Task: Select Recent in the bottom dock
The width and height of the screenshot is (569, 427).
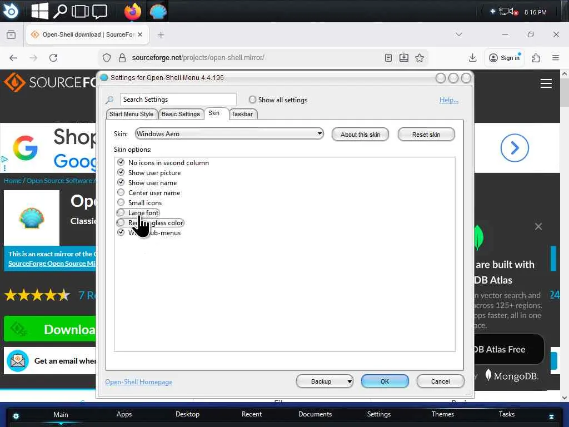Action: pyautogui.click(x=252, y=414)
